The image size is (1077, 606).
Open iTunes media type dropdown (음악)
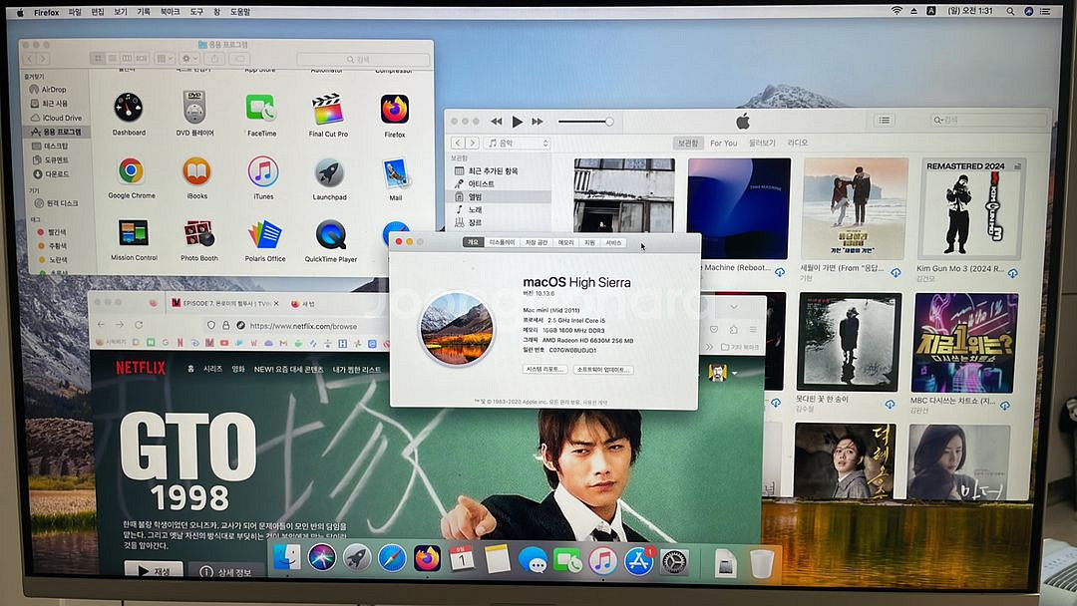pos(518,143)
